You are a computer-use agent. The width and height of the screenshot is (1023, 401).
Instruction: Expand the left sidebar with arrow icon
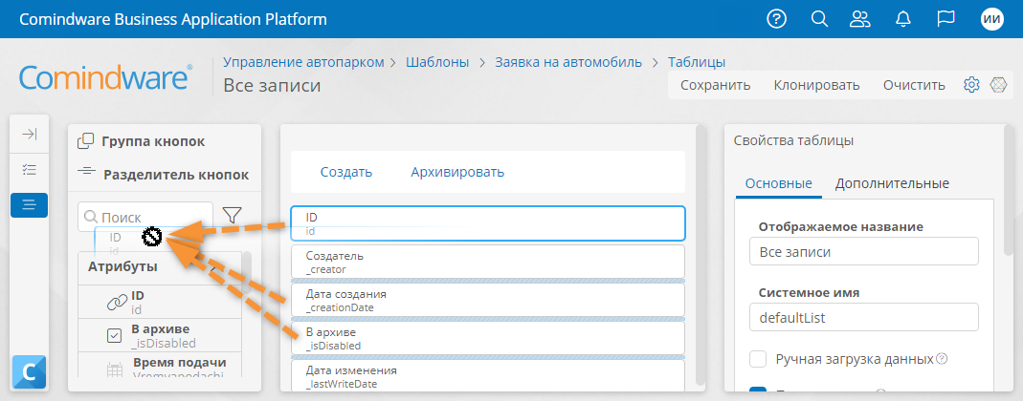[29, 134]
